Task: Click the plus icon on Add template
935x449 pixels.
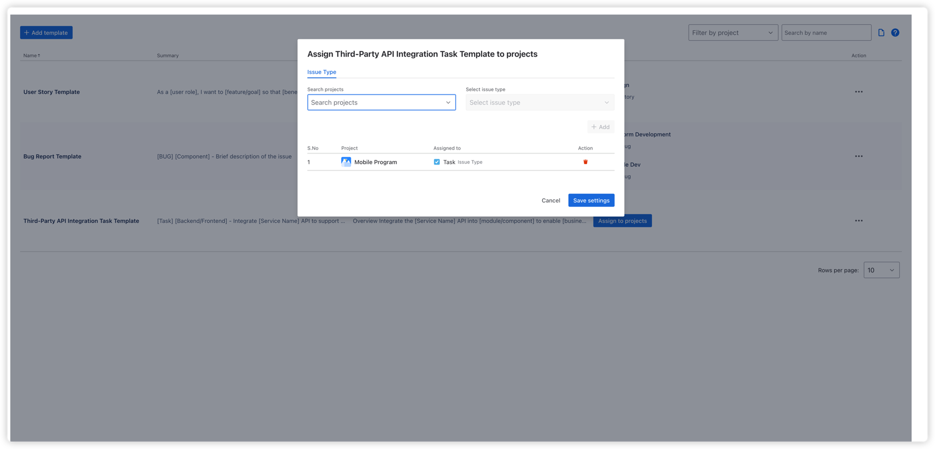Action: tap(27, 32)
